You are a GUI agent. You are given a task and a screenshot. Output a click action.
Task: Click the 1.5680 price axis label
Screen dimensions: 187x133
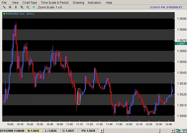[x=182, y=29]
